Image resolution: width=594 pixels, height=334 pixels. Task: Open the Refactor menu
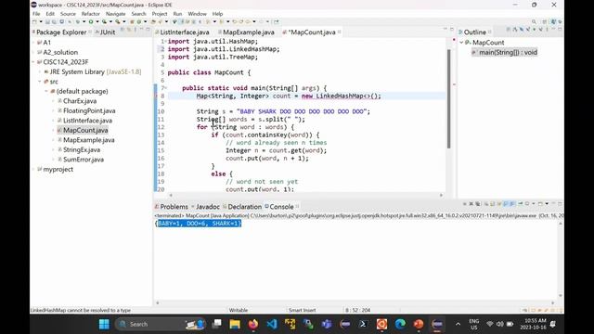click(91, 14)
